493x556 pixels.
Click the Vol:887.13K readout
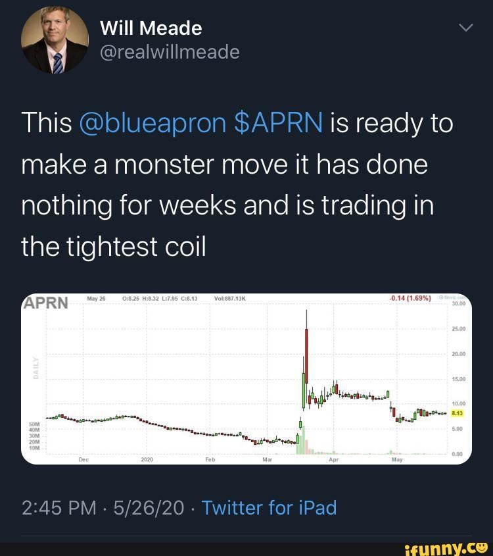coord(229,298)
